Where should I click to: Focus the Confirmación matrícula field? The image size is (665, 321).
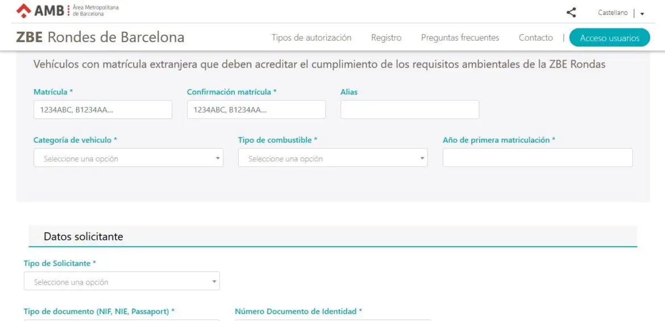256,110
